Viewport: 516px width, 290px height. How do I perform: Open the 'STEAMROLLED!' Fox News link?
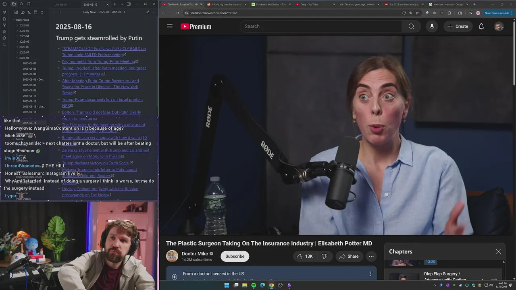[x=104, y=52]
